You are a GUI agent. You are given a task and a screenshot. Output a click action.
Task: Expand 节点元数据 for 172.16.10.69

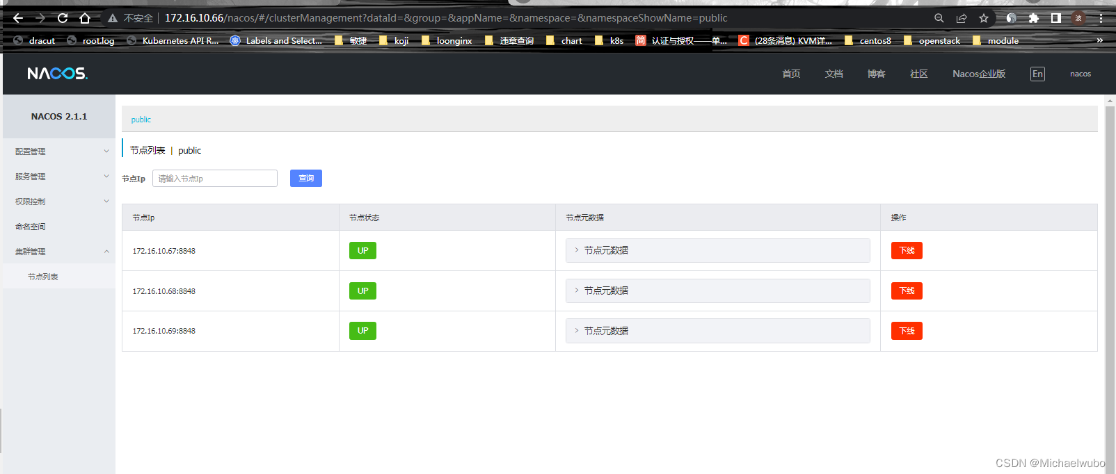tap(717, 331)
